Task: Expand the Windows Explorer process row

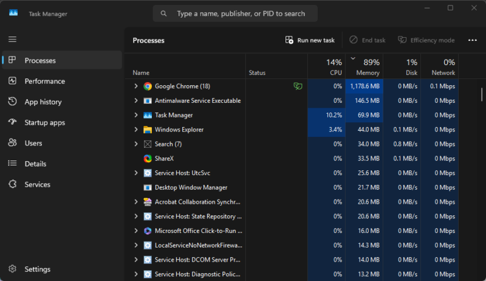Action: click(x=135, y=130)
